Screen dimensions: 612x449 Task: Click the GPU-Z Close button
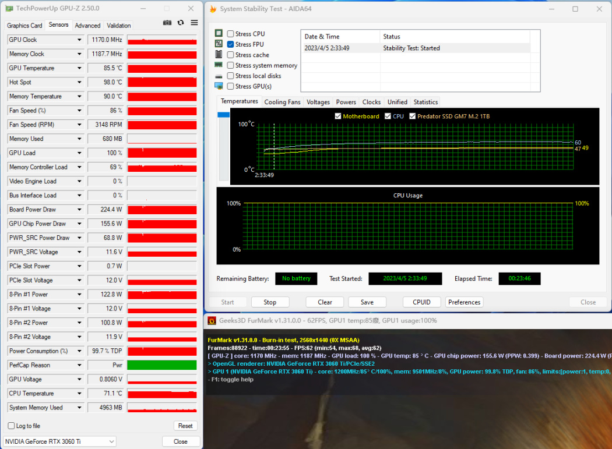[x=181, y=441]
